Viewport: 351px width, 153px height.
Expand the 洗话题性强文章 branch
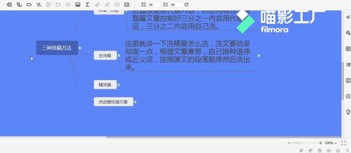tap(135, 102)
